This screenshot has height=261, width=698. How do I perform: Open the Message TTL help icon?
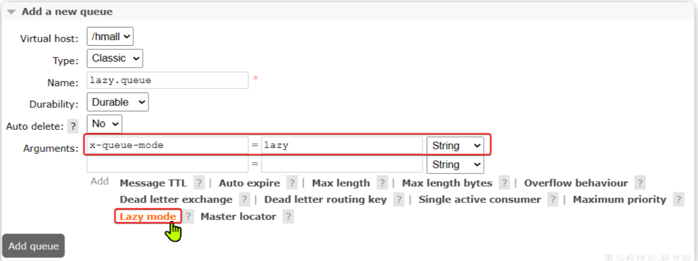pos(199,183)
